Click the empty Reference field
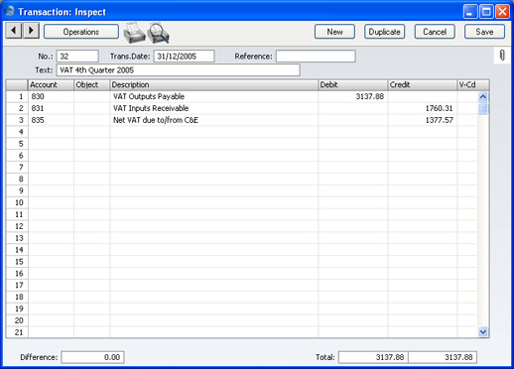Screen dimensions: 514x369 (x=316, y=57)
